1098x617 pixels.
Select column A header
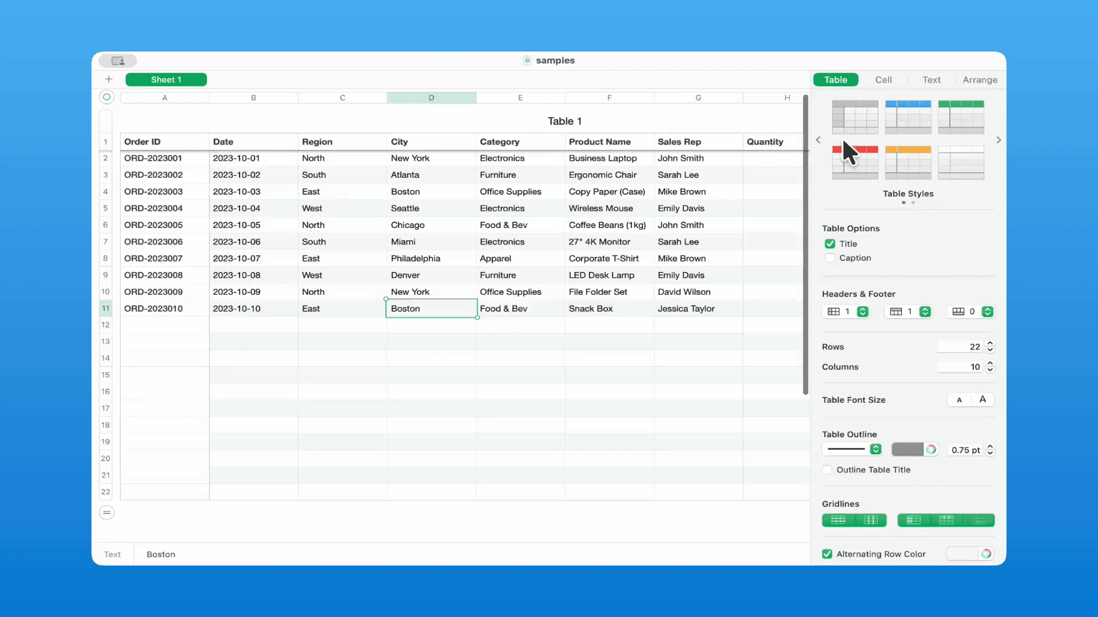(x=165, y=98)
